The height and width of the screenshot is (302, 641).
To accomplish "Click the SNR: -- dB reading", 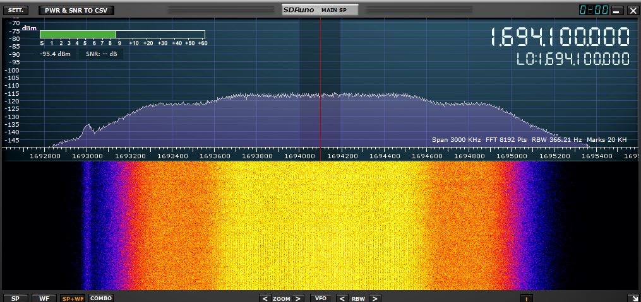I will pos(102,54).
